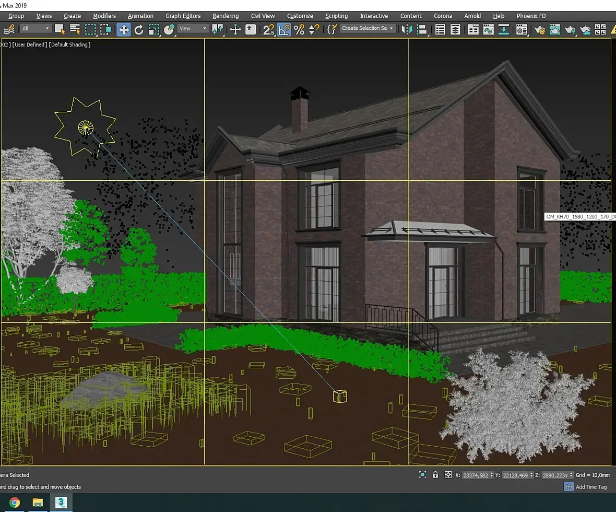Viewport: 616px width, 512px height.
Task: Toggle Angle Snap on the toolbar
Action: pyautogui.click(x=283, y=29)
